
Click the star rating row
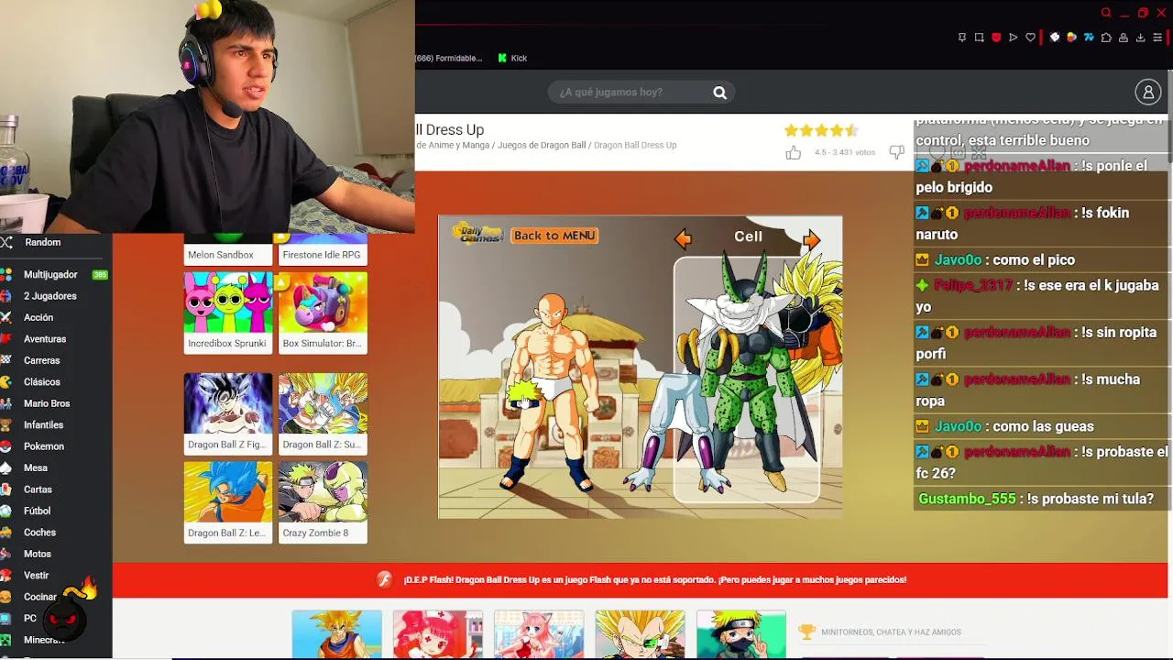pos(821,130)
